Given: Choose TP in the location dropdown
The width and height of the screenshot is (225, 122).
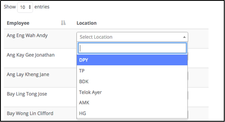Looking at the screenshot, I should (132, 71).
